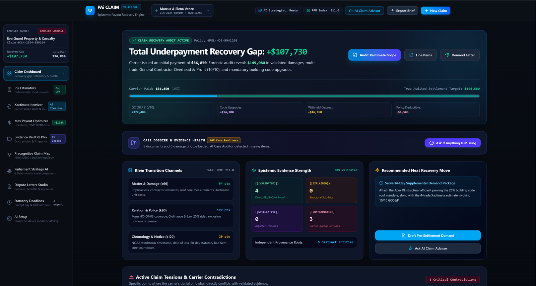Click the carrier paid progress bar
Viewport: 536px width, 286px height.
(x=304, y=96)
